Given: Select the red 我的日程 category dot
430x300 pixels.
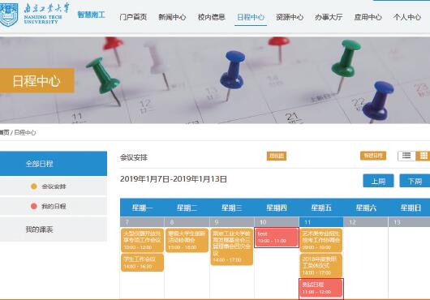Looking at the screenshot, I should pyautogui.click(x=34, y=206).
